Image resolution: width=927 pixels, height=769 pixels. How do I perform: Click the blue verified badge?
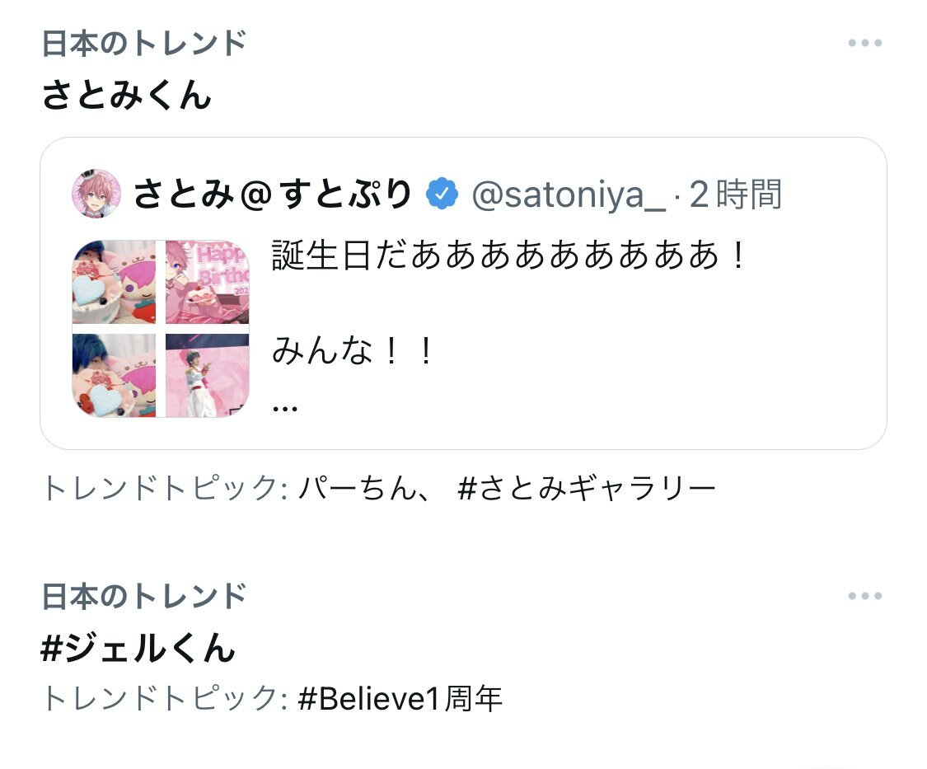[442, 194]
